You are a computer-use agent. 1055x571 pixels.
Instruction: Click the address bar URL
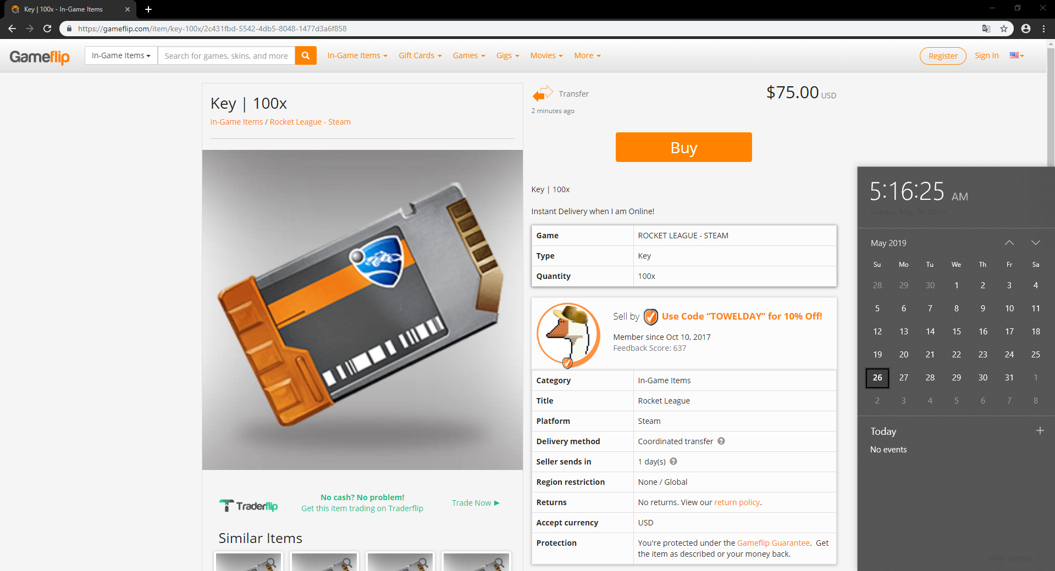coord(212,29)
